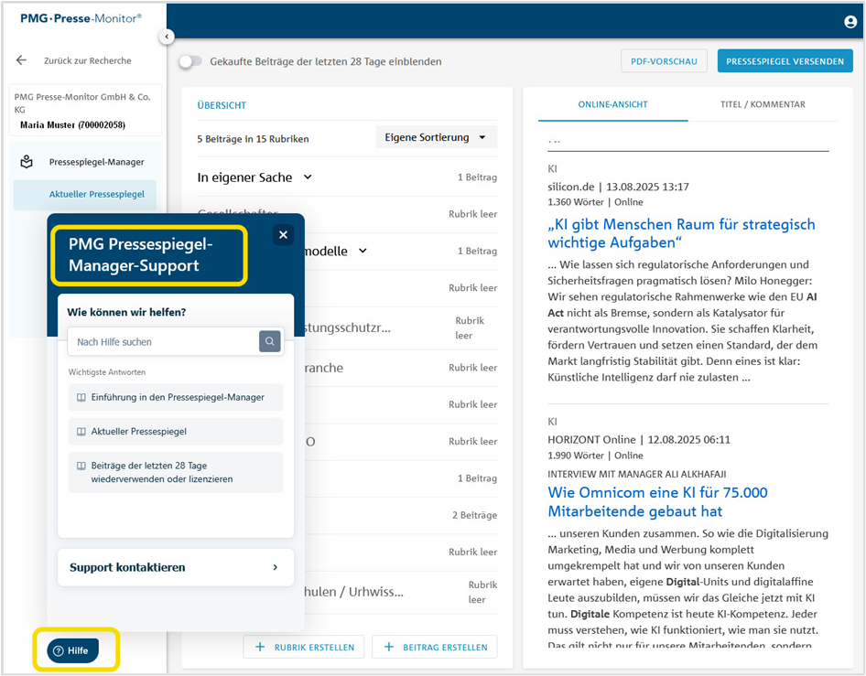Viewport: 866px width, 676px height.
Task: Open Support kontaktieren chevron entry
Action: (x=176, y=567)
